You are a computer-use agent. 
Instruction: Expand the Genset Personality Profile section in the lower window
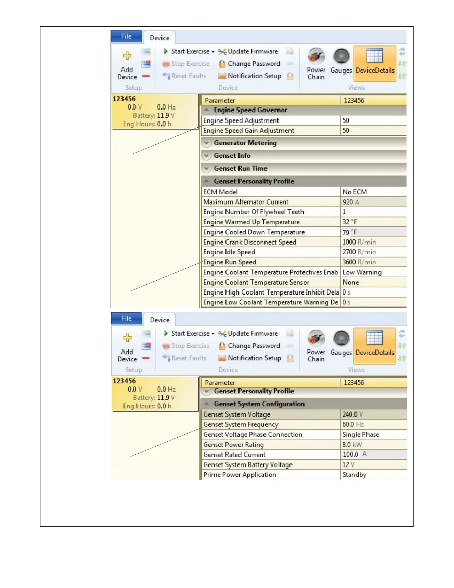click(207, 391)
